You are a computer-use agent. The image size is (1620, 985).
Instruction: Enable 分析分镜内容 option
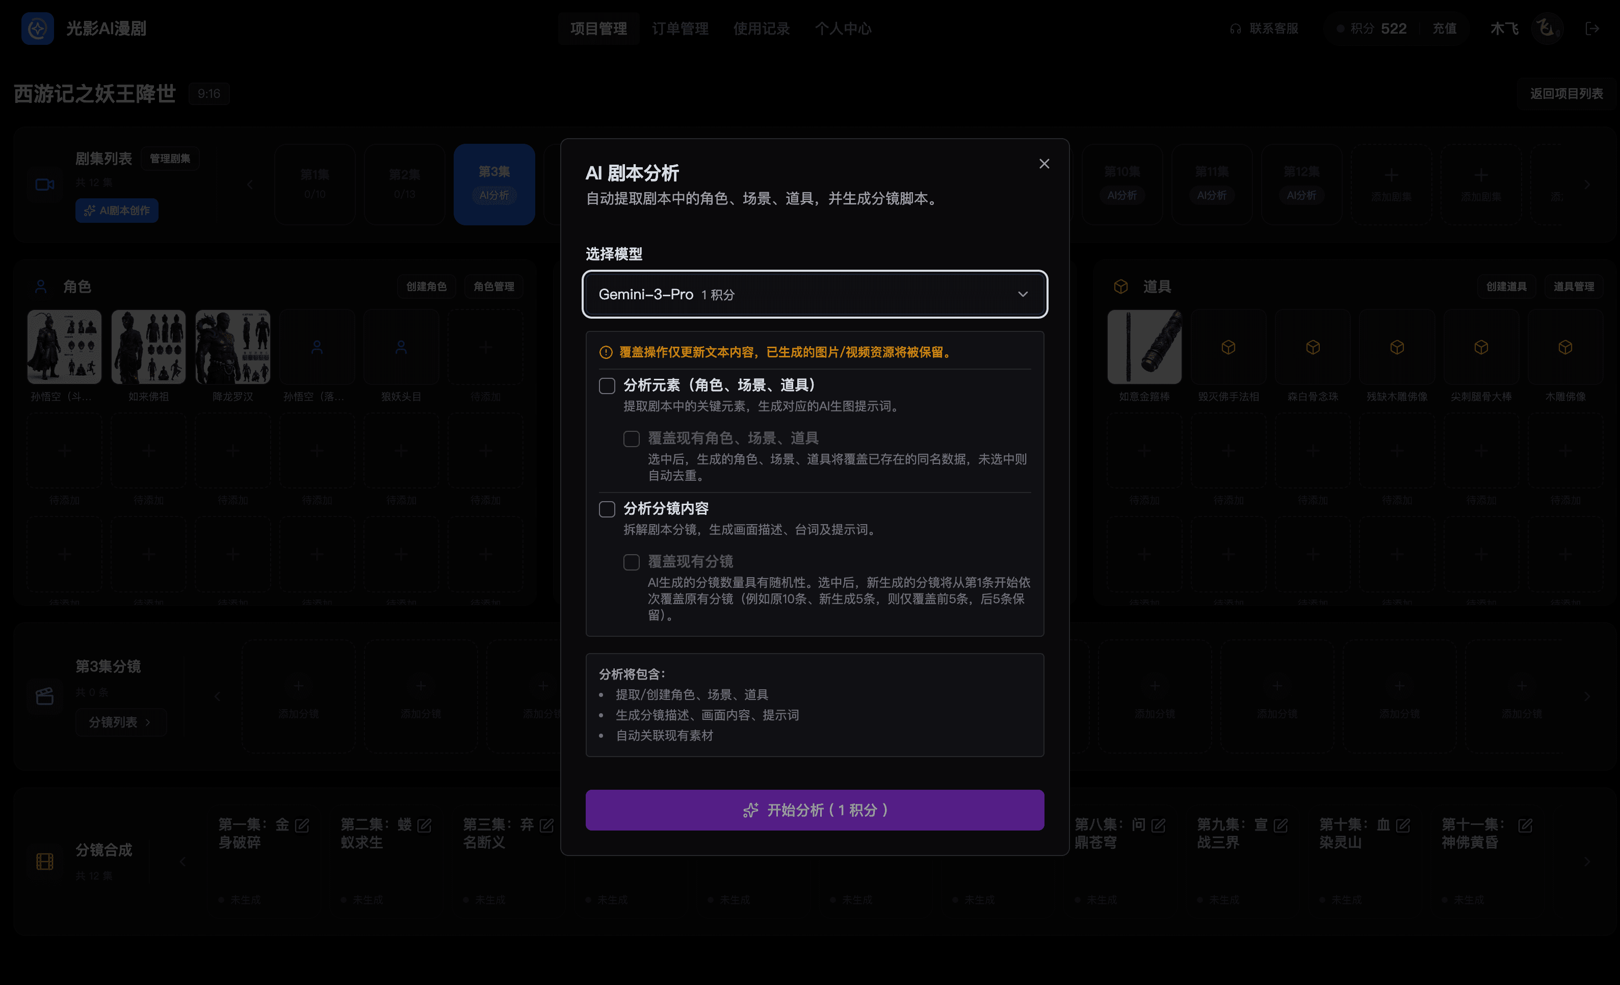point(607,509)
